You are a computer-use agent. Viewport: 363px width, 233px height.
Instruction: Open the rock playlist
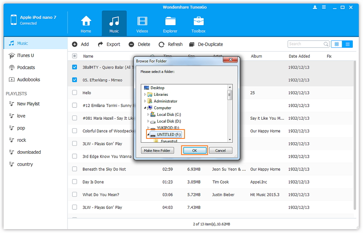pos(21,140)
